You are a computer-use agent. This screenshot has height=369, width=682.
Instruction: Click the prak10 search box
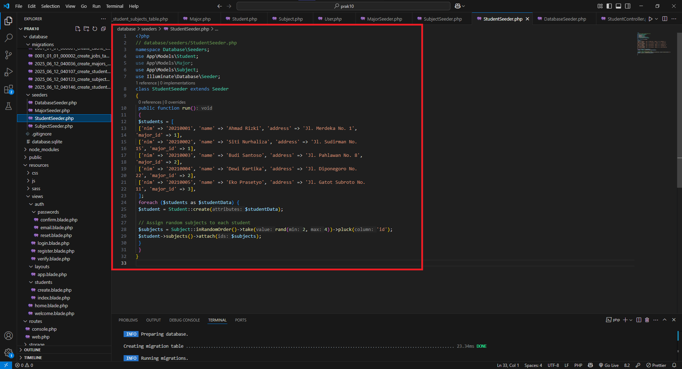(342, 6)
